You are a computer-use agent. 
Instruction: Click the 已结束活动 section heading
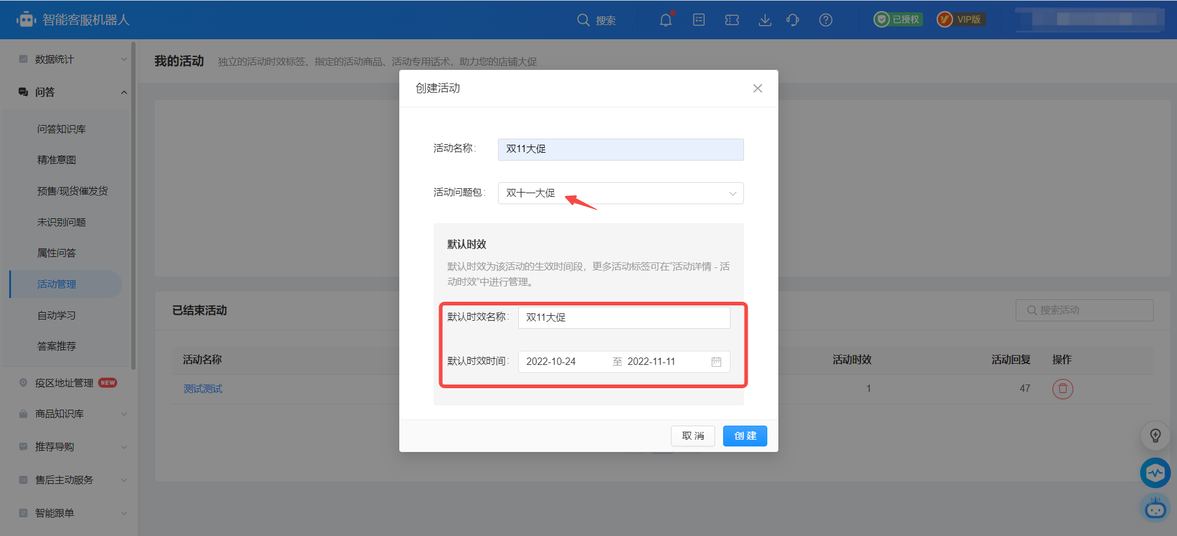[x=199, y=310]
